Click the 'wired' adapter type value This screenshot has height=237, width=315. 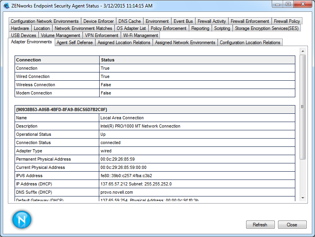(106, 151)
